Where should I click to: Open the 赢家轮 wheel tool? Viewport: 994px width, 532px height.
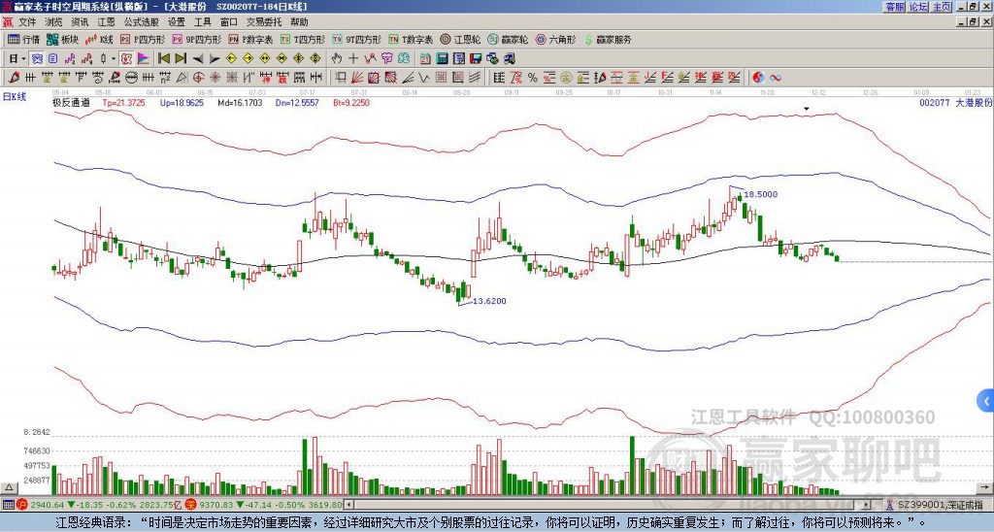(508, 39)
